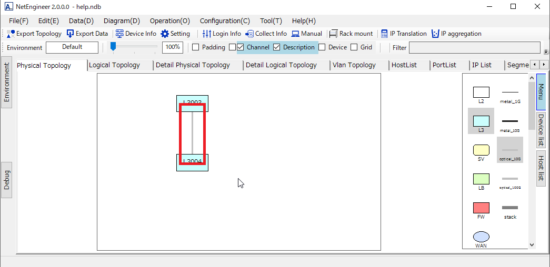This screenshot has width=550, height=267.
Task: Open the IP aggregation tool
Action: (x=435, y=34)
